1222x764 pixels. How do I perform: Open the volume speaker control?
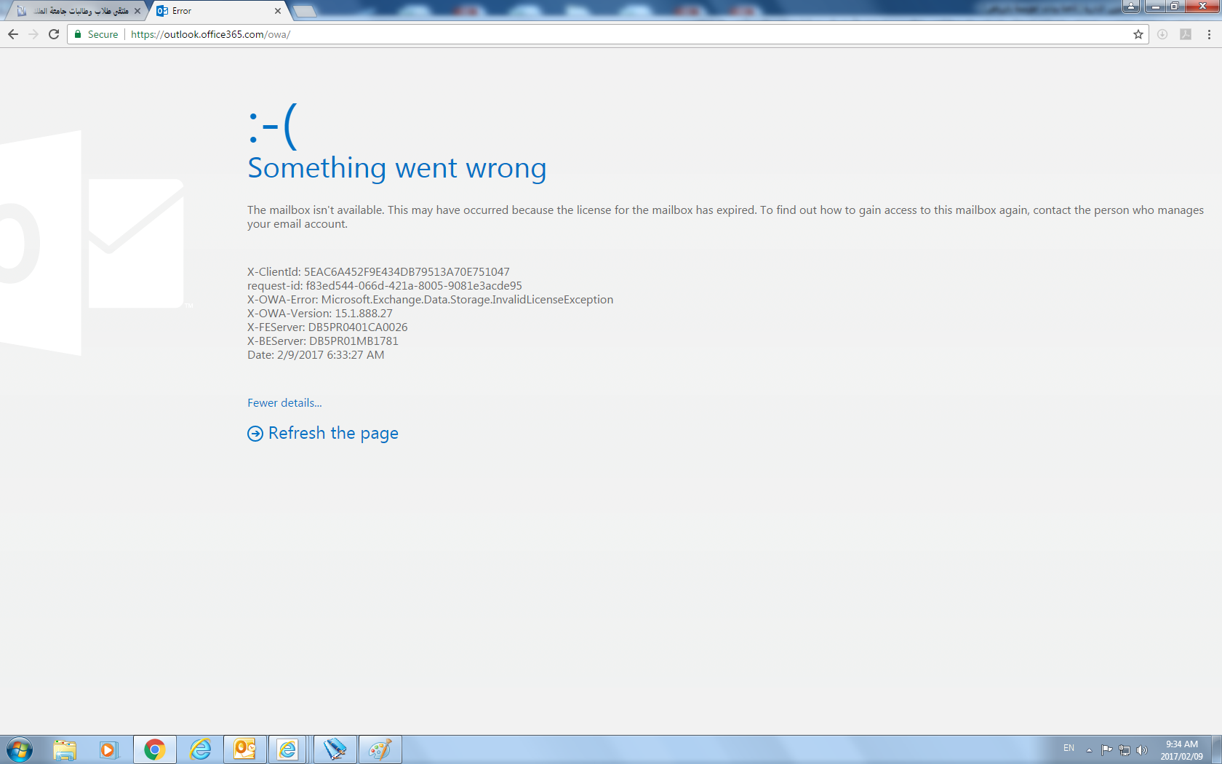click(1142, 750)
